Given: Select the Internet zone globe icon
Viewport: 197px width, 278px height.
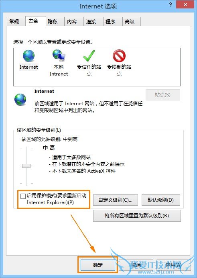Looking at the screenshot, I should pos(28,56).
